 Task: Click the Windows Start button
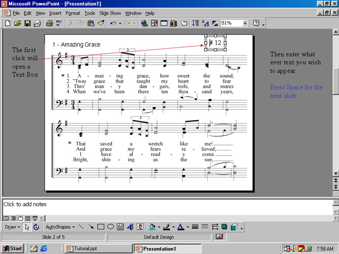tap(12, 248)
